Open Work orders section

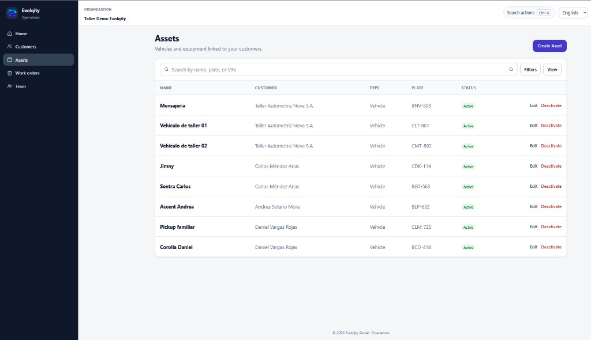pos(39,73)
